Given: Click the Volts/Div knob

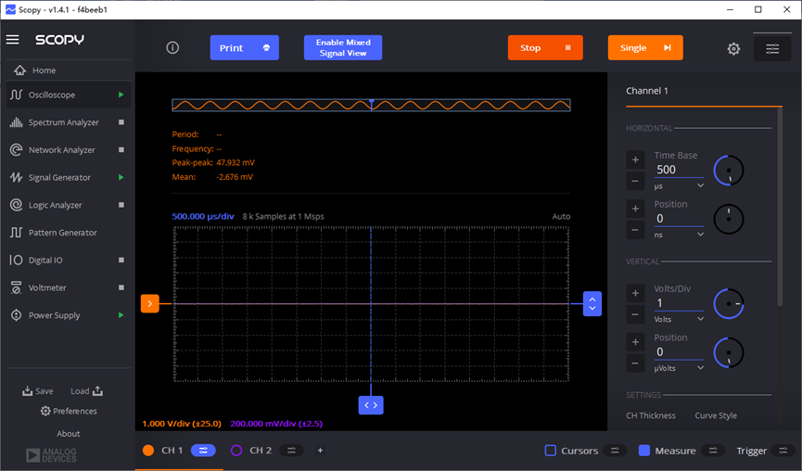Looking at the screenshot, I should 729,304.
